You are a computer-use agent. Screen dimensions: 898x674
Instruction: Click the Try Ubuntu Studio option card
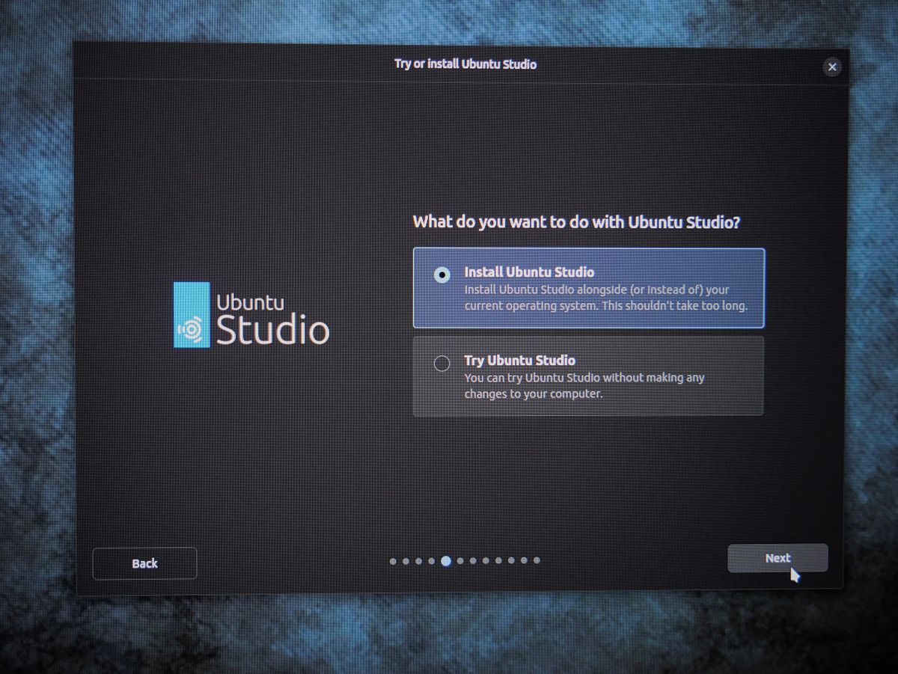pos(588,376)
